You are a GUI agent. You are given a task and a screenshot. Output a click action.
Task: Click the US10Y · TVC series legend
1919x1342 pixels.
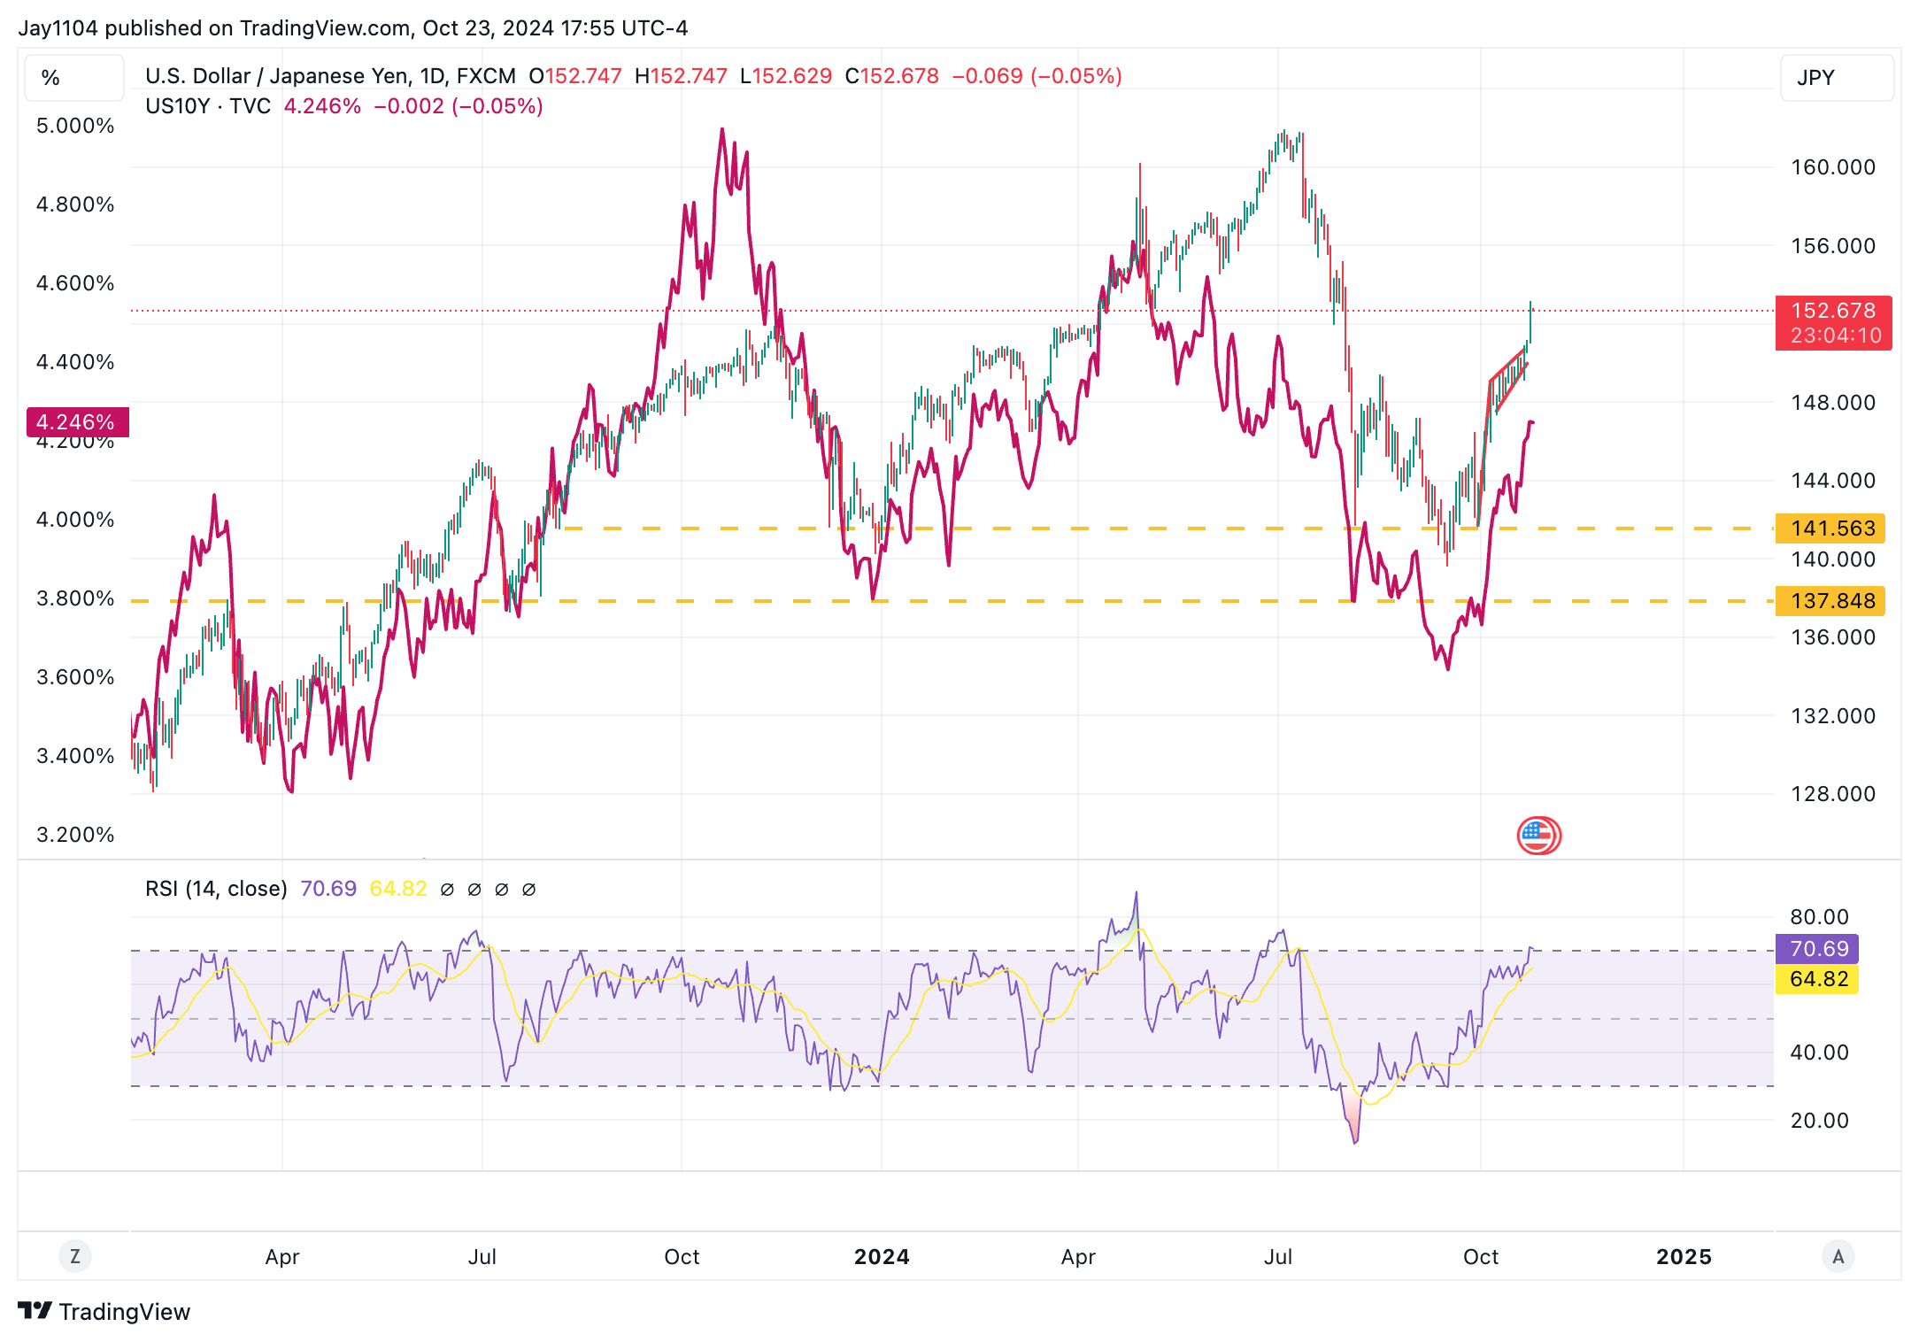click(x=208, y=106)
